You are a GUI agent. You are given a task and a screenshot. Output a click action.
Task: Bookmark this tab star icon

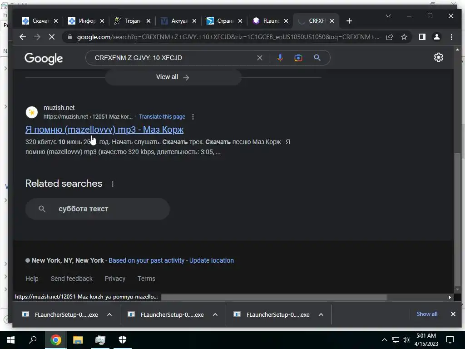(404, 37)
